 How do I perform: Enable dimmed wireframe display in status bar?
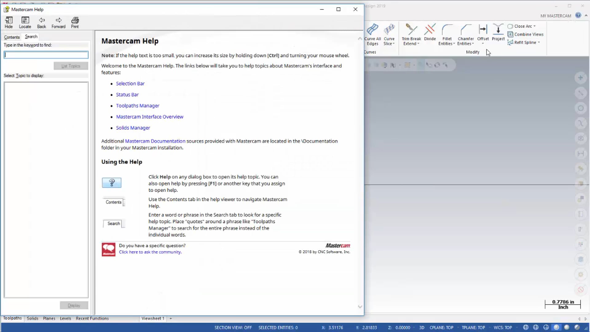tap(536, 327)
